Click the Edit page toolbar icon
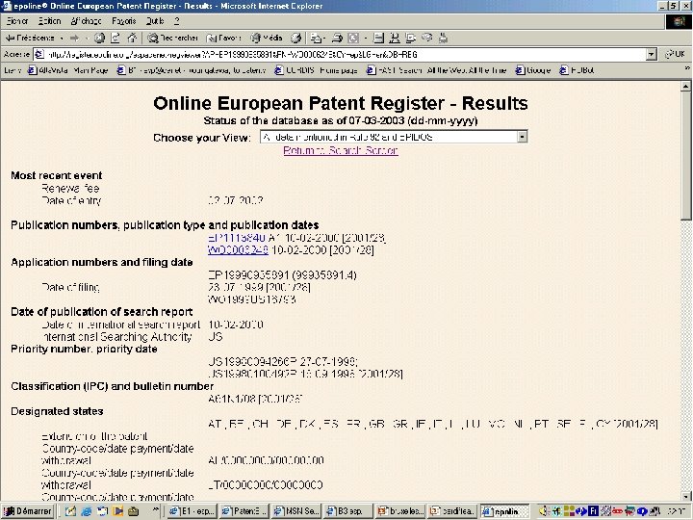The height and width of the screenshot is (520, 693). coord(353,38)
